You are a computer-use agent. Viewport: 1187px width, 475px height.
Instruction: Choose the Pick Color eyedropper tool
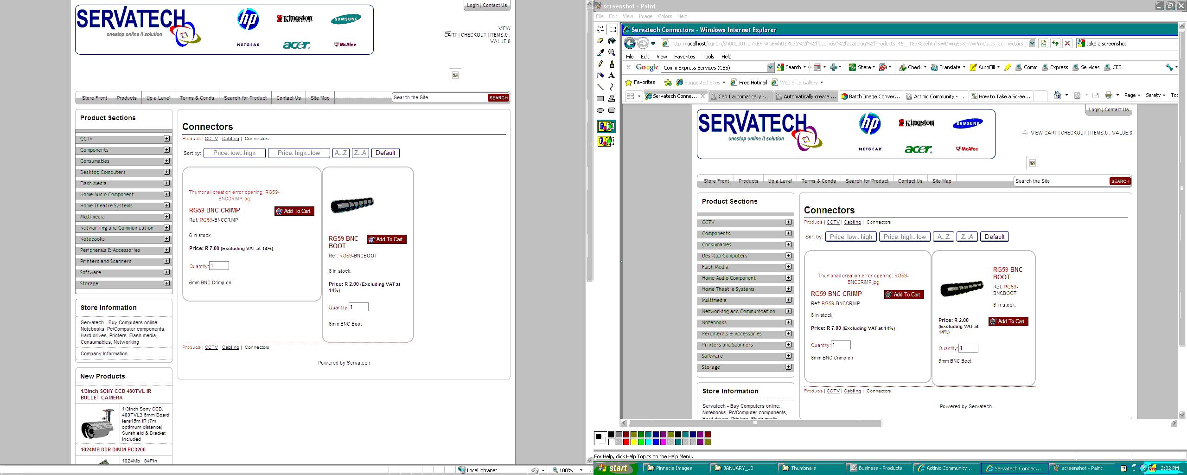tap(600, 52)
